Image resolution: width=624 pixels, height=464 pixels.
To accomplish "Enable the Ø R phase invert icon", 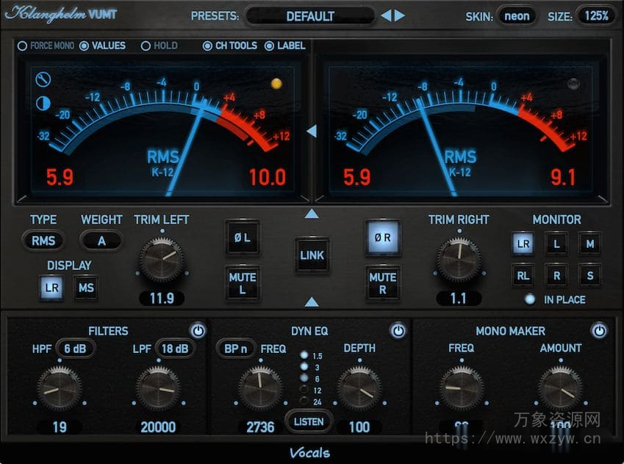I will 382,238.
